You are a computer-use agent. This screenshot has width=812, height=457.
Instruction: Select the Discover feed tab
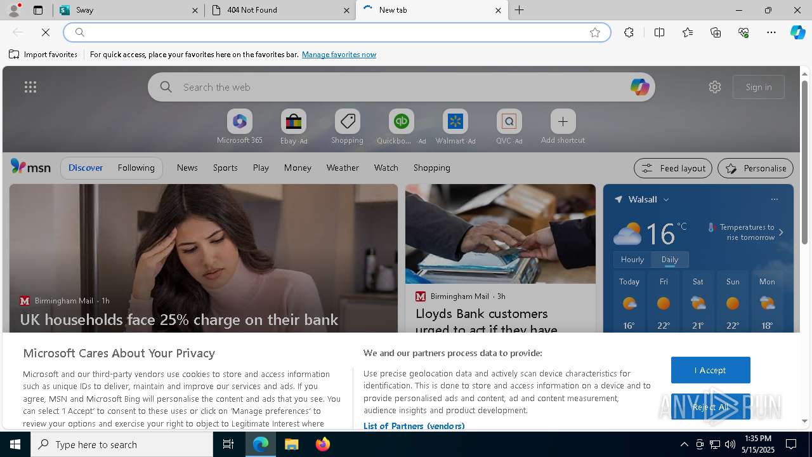tap(86, 168)
